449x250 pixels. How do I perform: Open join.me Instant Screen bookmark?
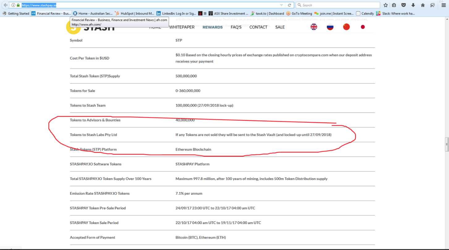334,14
